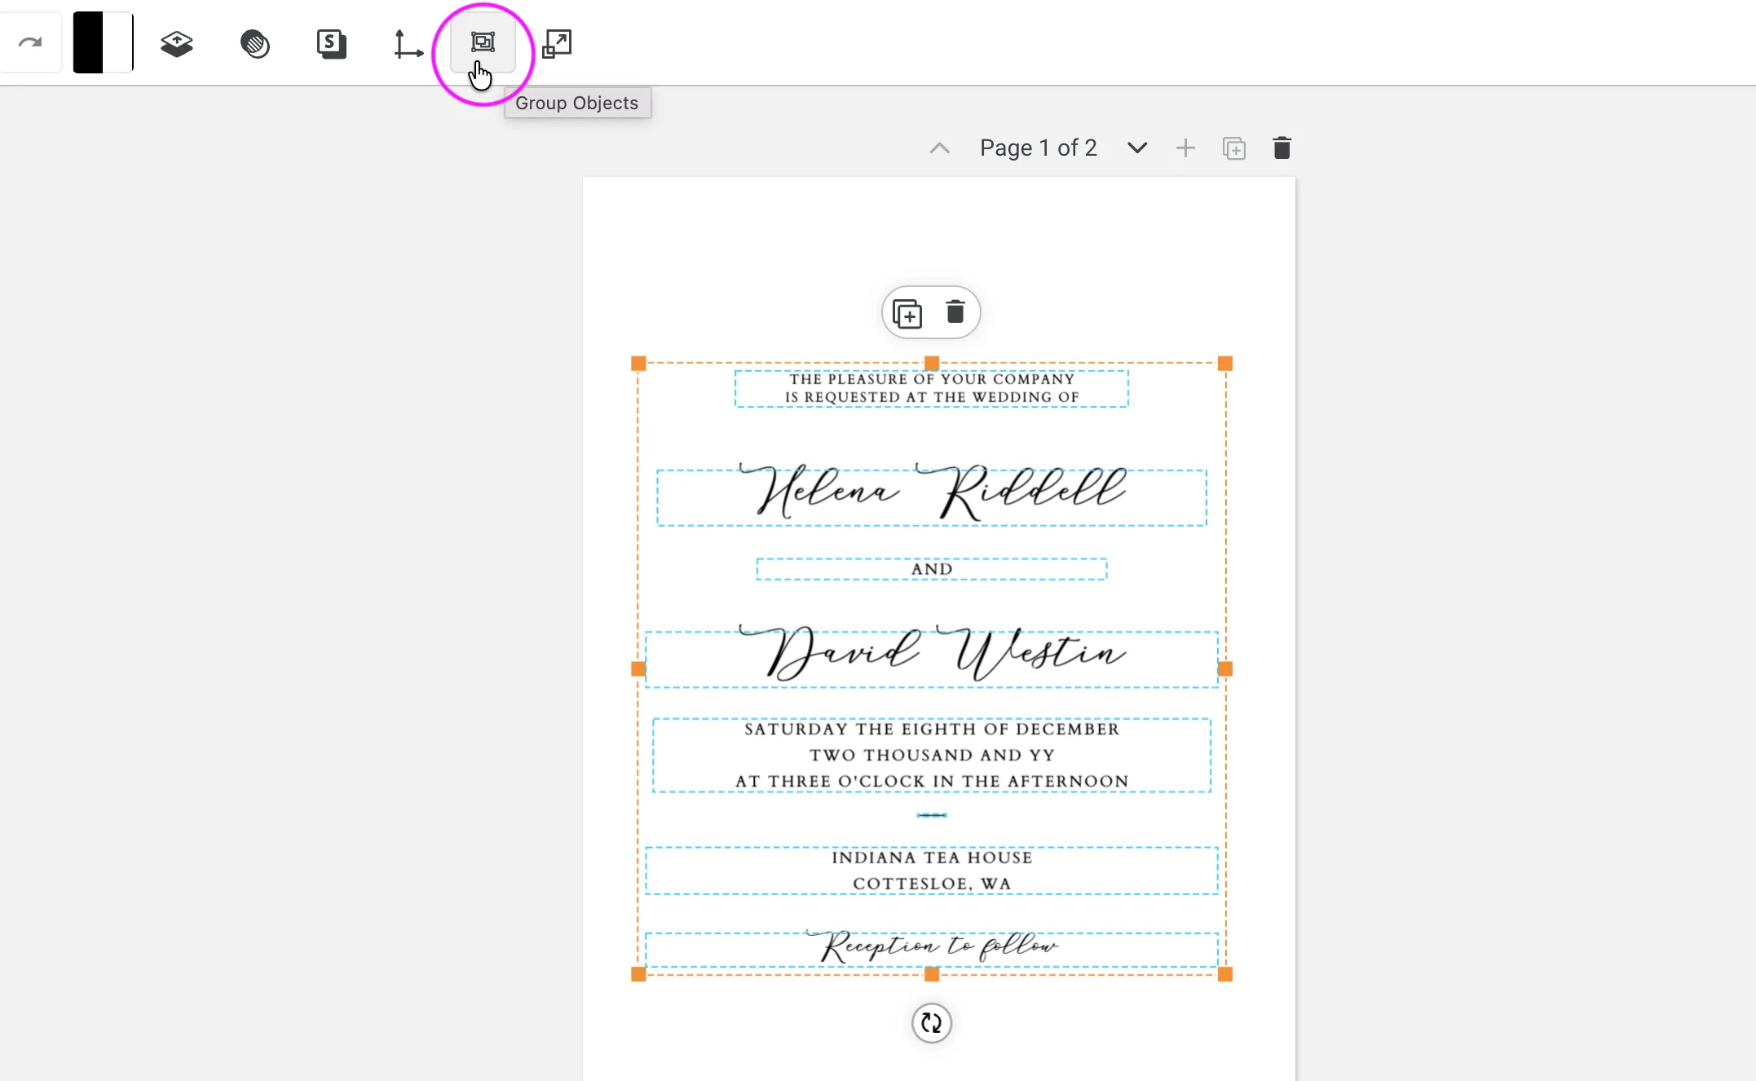Image resolution: width=1756 pixels, height=1081 pixels.
Task: Delete the current page with the trash icon
Action: [x=1281, y=148]
